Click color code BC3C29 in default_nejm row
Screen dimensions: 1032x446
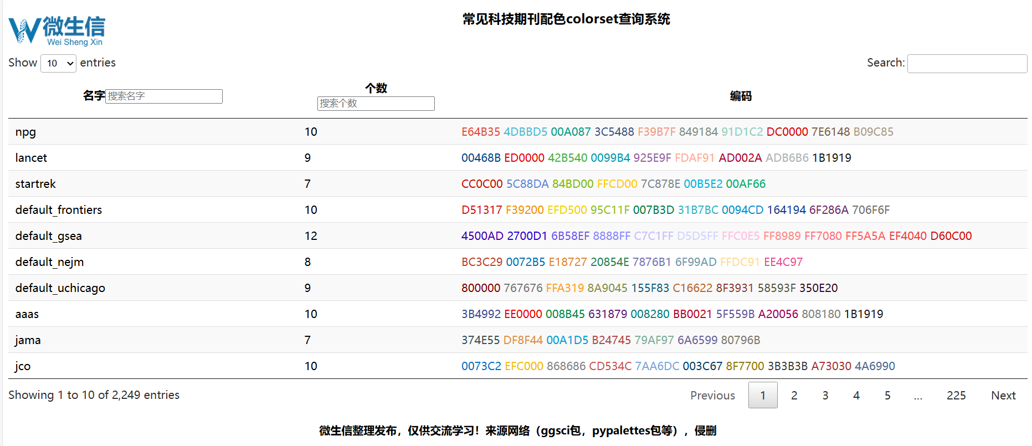click(482, 262)
